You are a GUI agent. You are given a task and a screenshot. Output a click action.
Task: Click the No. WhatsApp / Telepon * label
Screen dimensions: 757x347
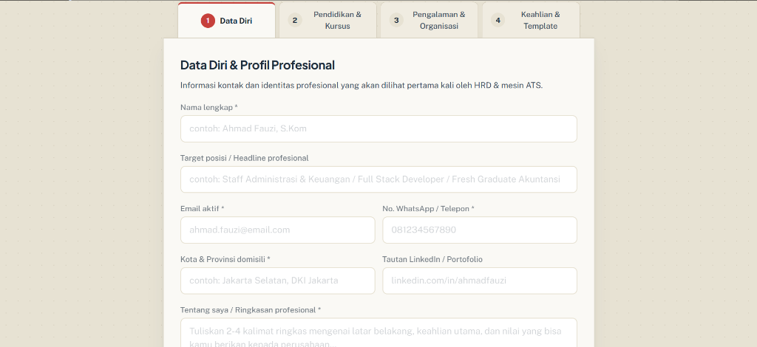coord(428,209)
